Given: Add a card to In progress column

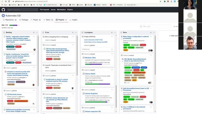Looking at the screenshot, I should [x=112, y=32].
